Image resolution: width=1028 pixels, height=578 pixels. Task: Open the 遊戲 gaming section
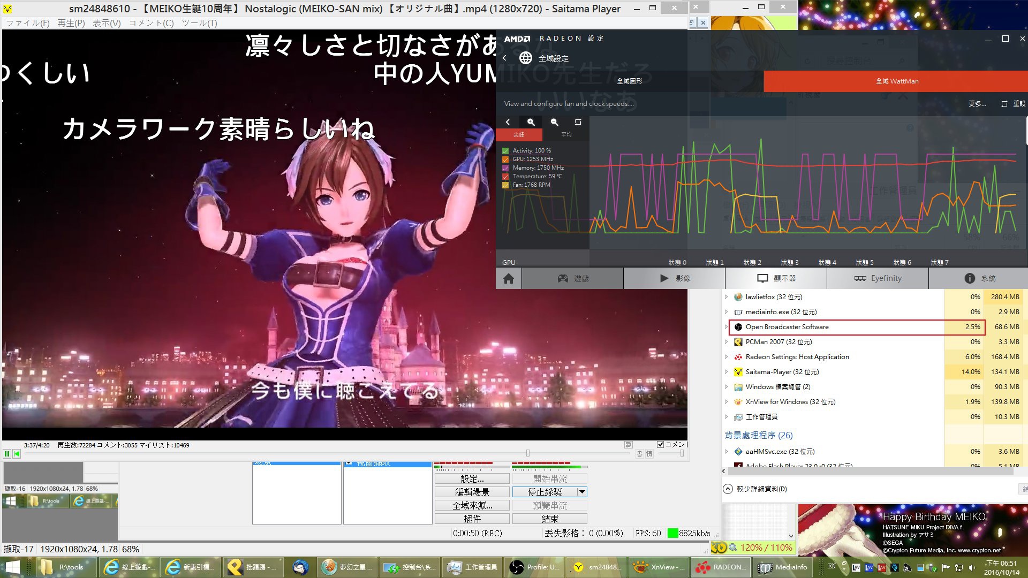pos(573,278)
